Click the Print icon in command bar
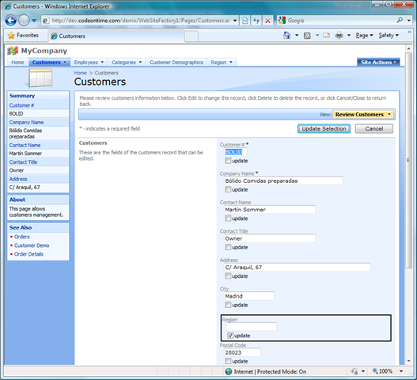Image resolution: width=417 pixels, height=380 pixels. [339, 35]
